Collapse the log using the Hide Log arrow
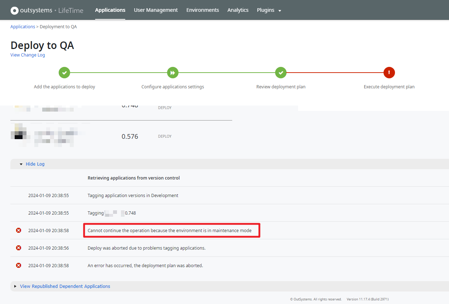This screenshot has width=449, height=304. pyautogui.click(x=21, y=164)
